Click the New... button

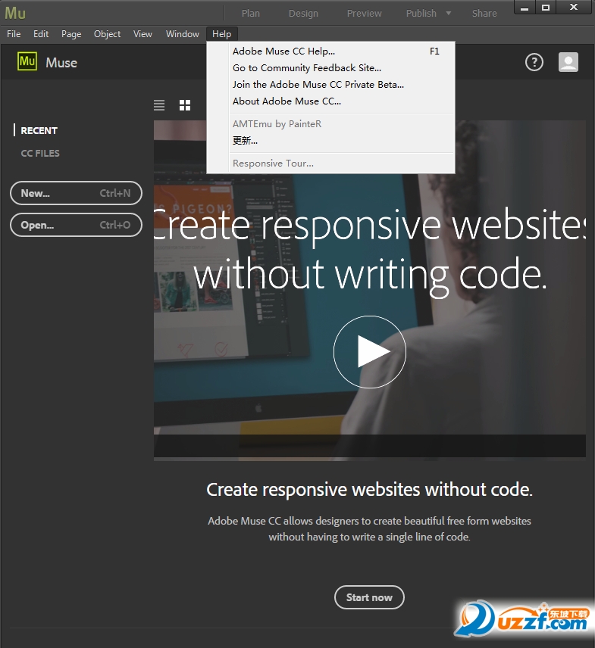(76, 193)
